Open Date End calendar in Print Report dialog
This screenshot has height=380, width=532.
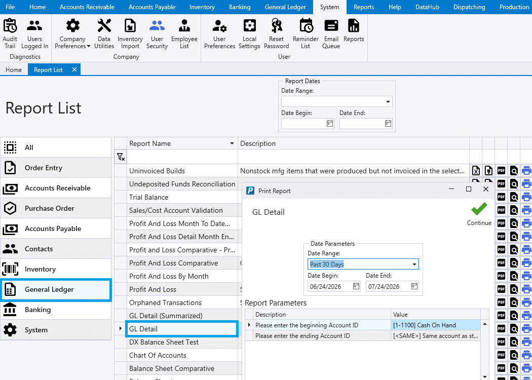(414, 286)
